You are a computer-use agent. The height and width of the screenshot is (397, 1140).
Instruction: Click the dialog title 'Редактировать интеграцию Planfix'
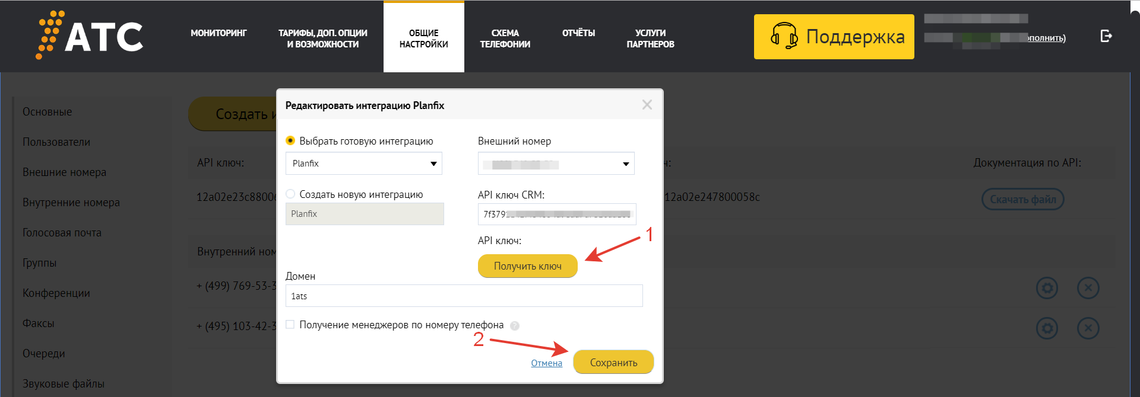point(365,105)
